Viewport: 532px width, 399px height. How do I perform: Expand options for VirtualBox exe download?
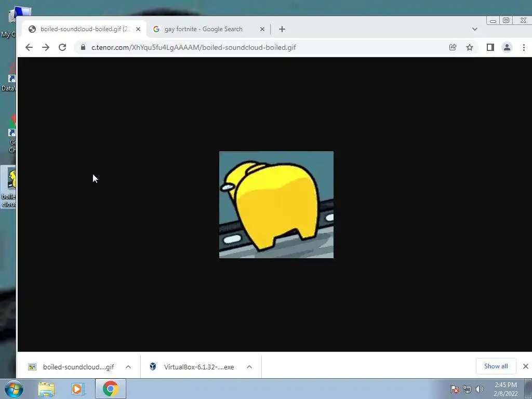pos(249,367)
